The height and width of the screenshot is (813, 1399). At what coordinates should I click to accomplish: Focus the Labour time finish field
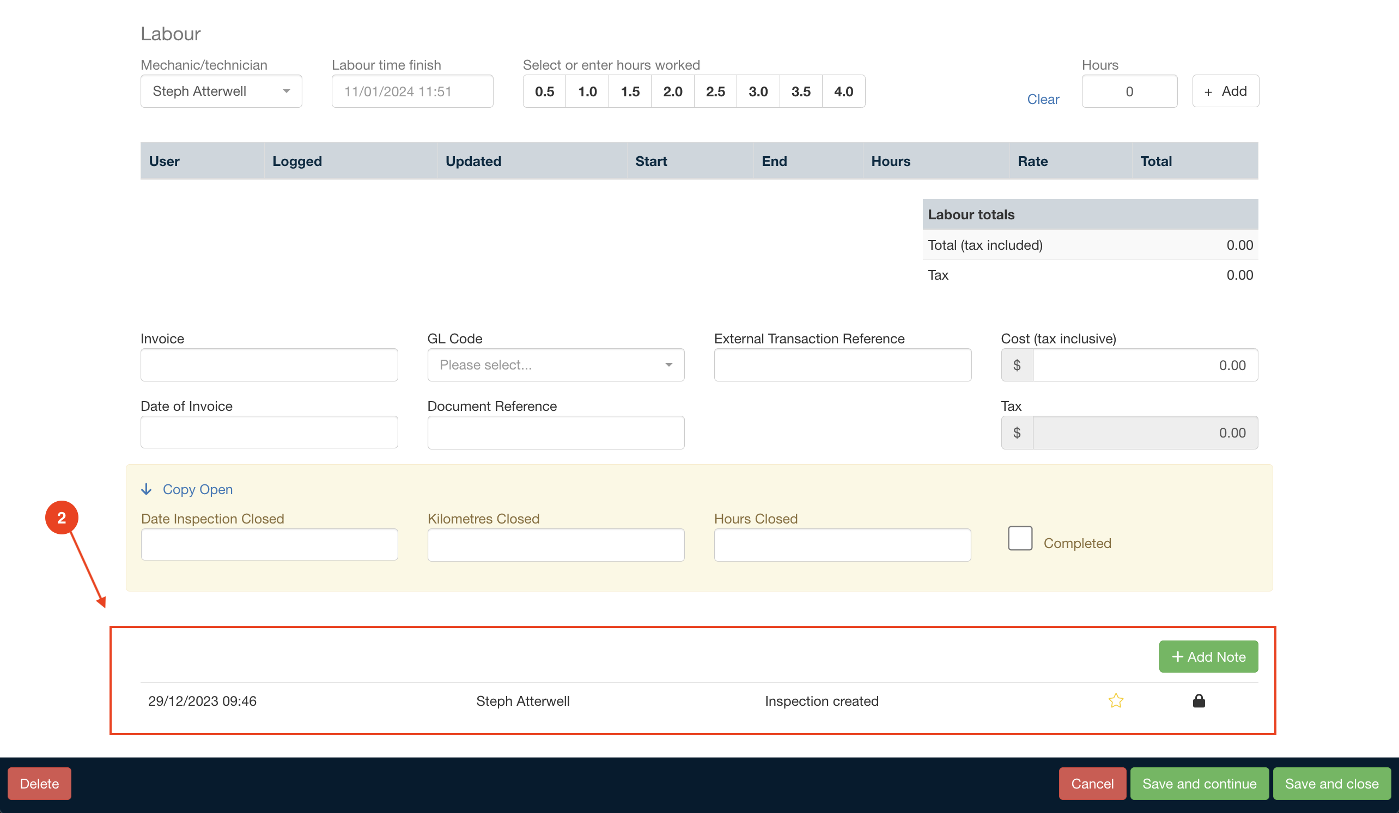click(x=412, y=91)
